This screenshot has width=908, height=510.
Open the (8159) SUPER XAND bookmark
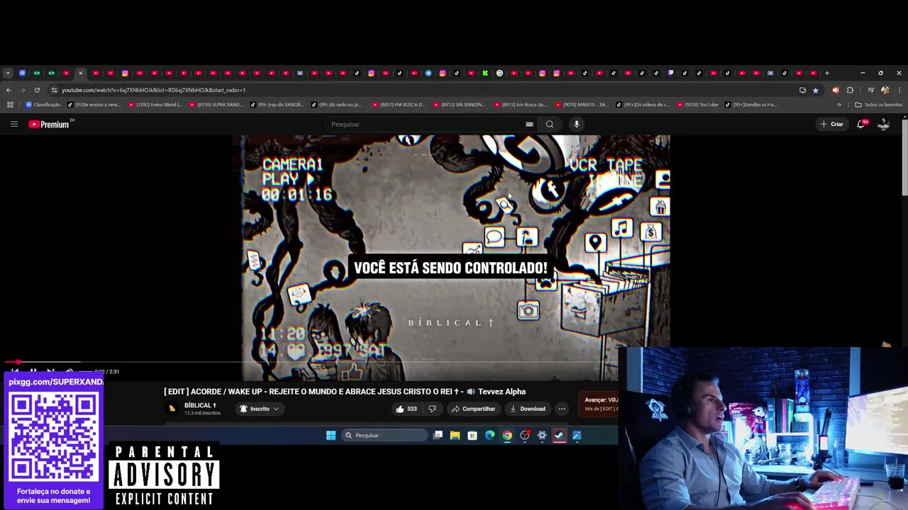click(216, 105)
